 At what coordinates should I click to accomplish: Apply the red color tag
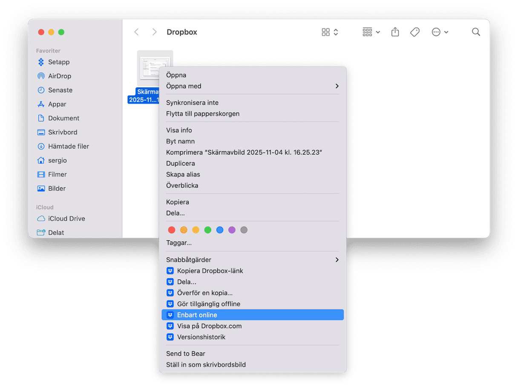pyautogui.click(x=172, y=230)
